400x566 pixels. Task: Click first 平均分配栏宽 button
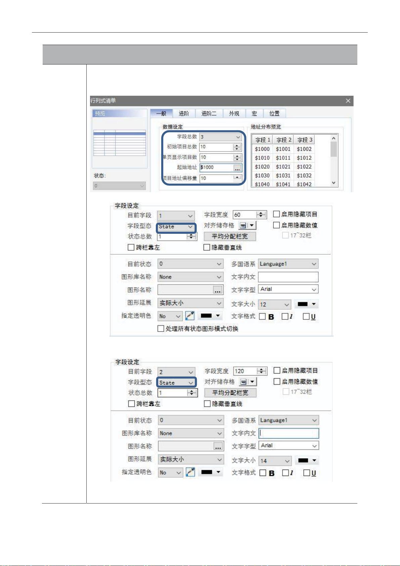[x=230, y=236]
